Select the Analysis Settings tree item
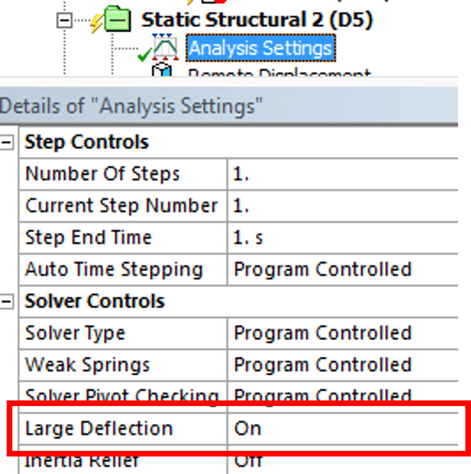The image size is (471, 474). (x=260, y=48)
